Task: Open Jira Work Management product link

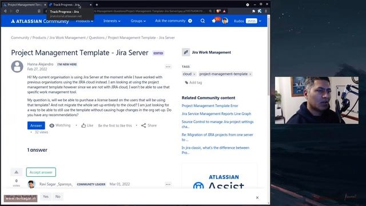Action: [x=212, y=52]
